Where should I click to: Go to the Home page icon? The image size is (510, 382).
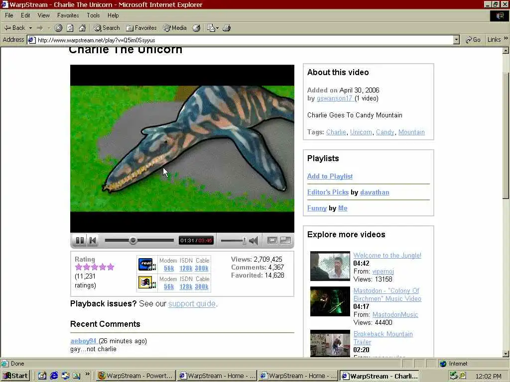tap(82, 28)
